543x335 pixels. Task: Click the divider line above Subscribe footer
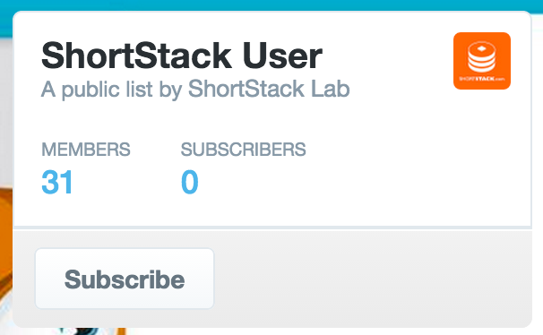click(x=272, y=228)
